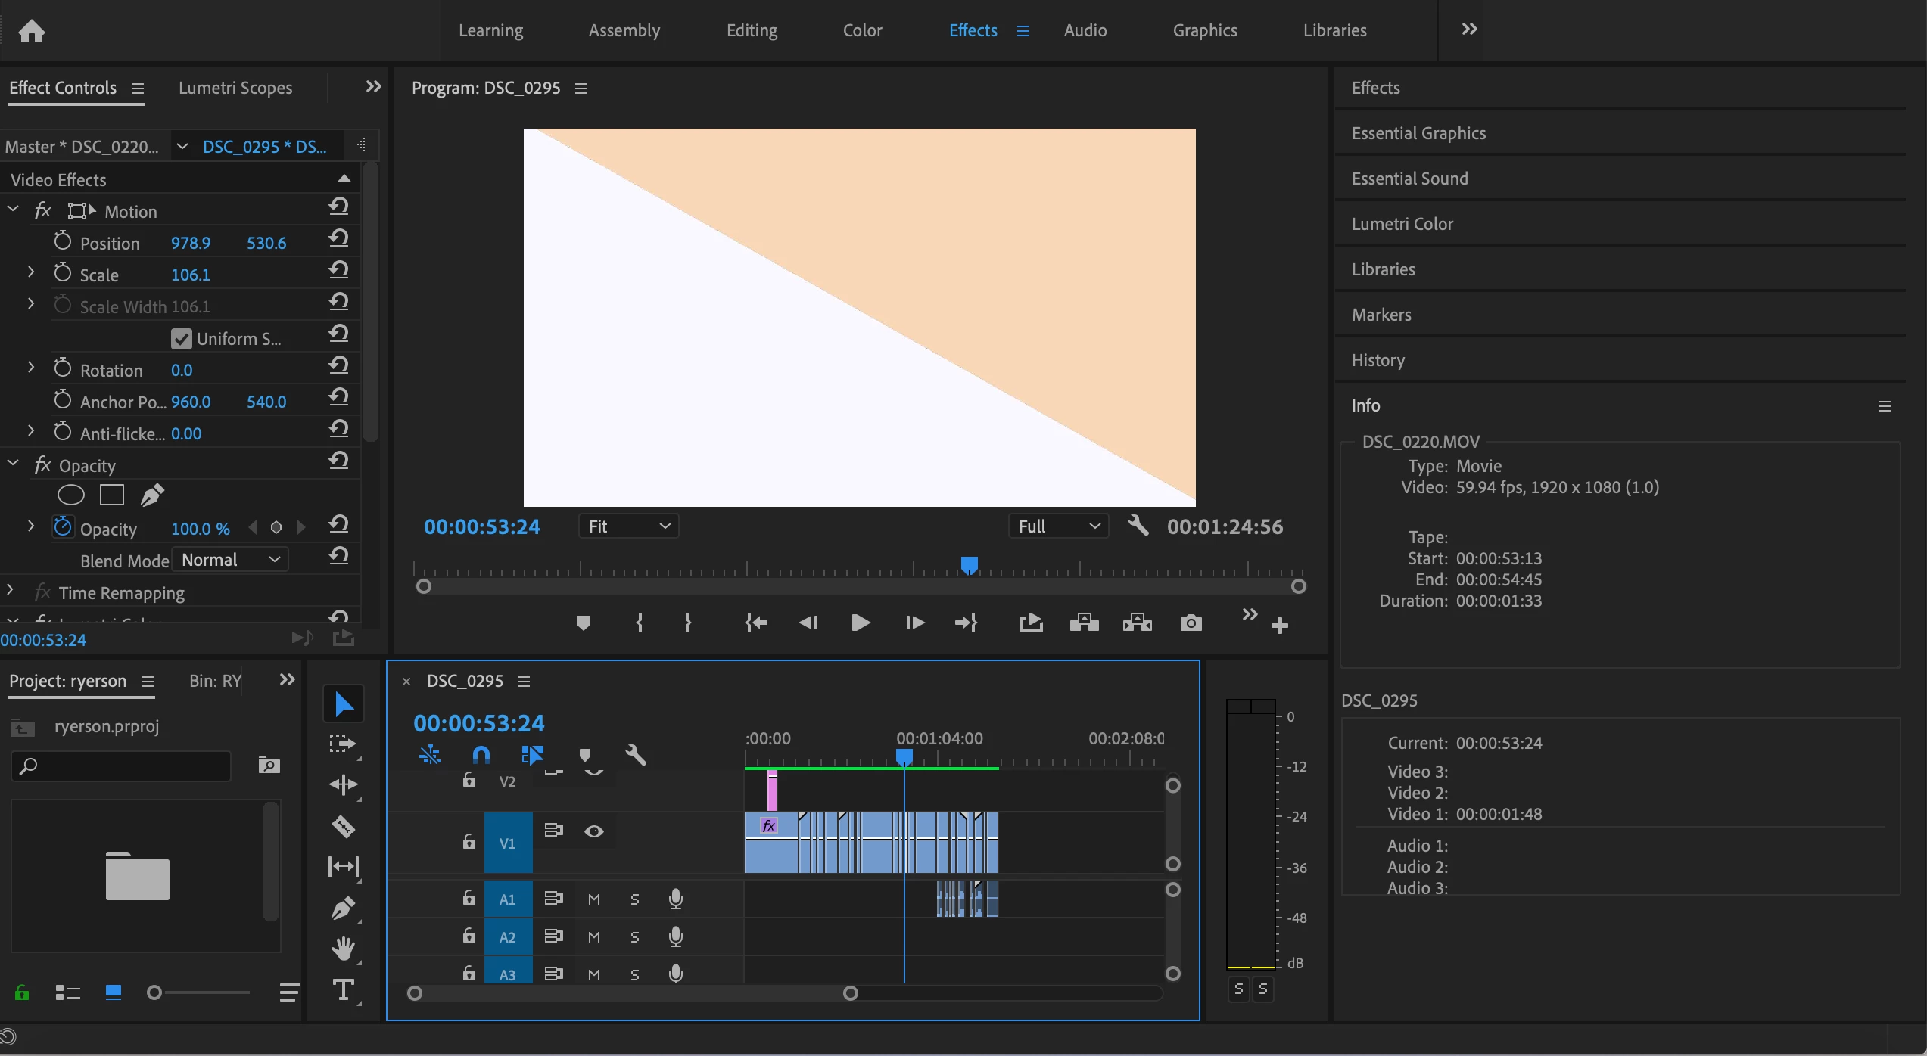Toggle Uniform Scale checkbox
The height and width of the screenshot is (1056, 1927).
[x=182, y=339]
